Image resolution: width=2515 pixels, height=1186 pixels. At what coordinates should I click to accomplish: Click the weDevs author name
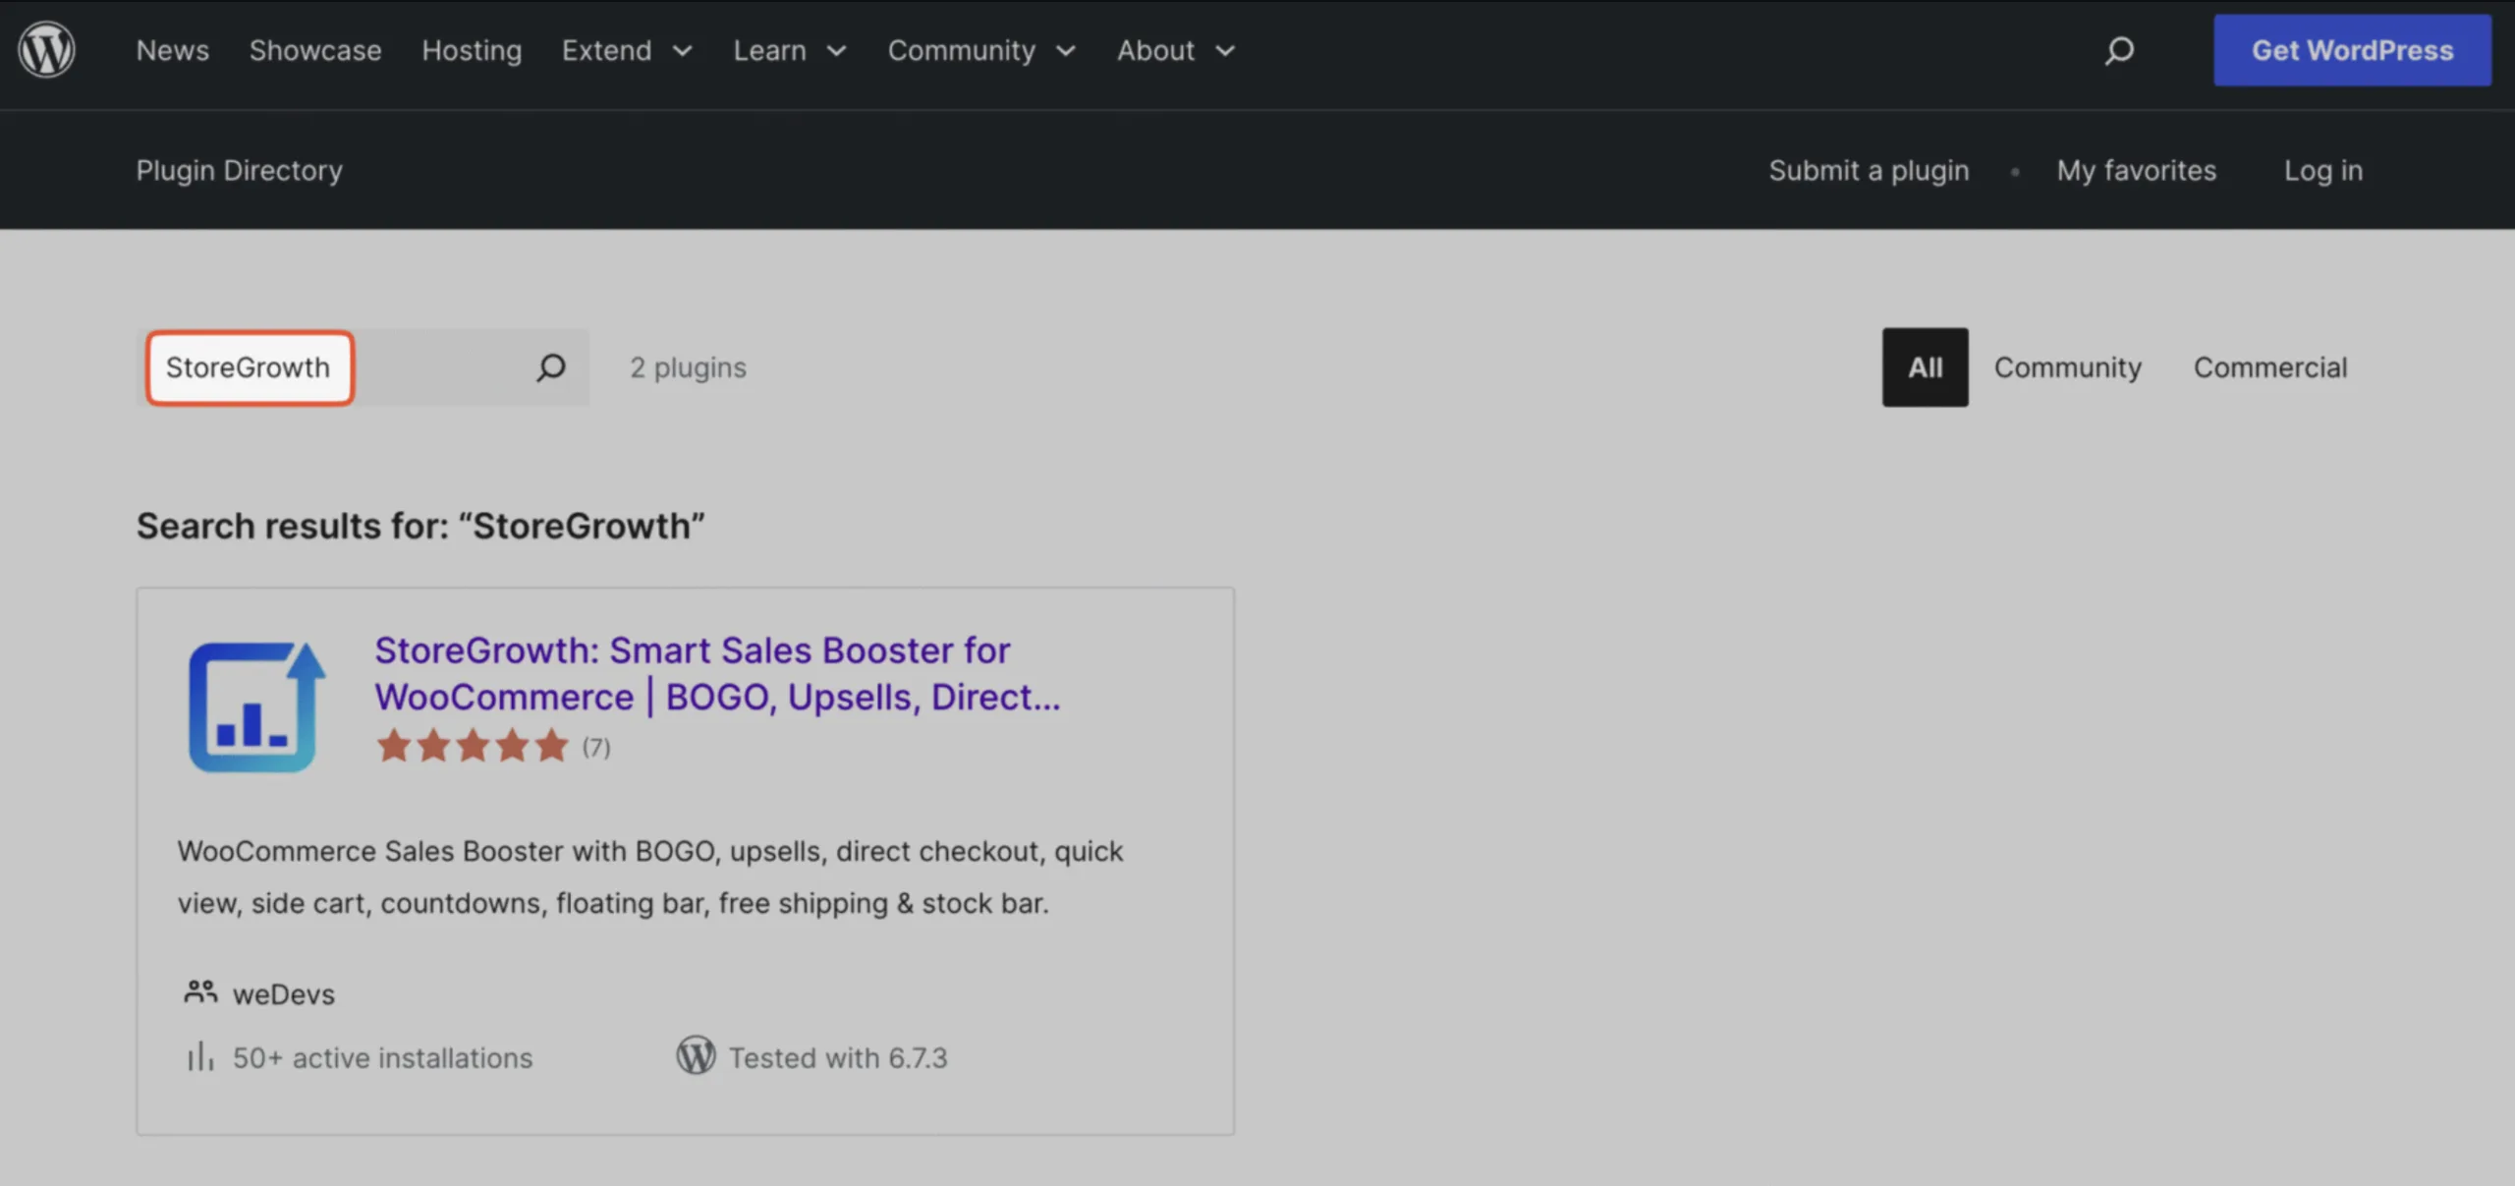pyautogui.click(x=283, y=993)
